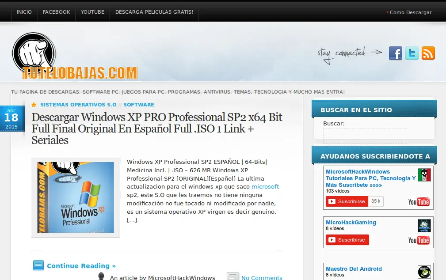Open the Twitter social icon
The image size is (446, 280).
412,53
